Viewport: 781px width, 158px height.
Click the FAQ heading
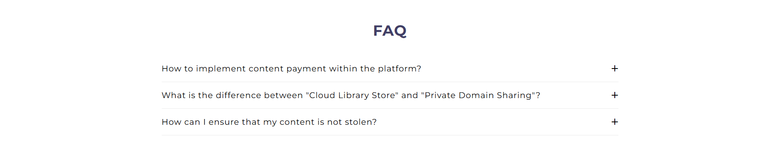[x=390, y=31]
